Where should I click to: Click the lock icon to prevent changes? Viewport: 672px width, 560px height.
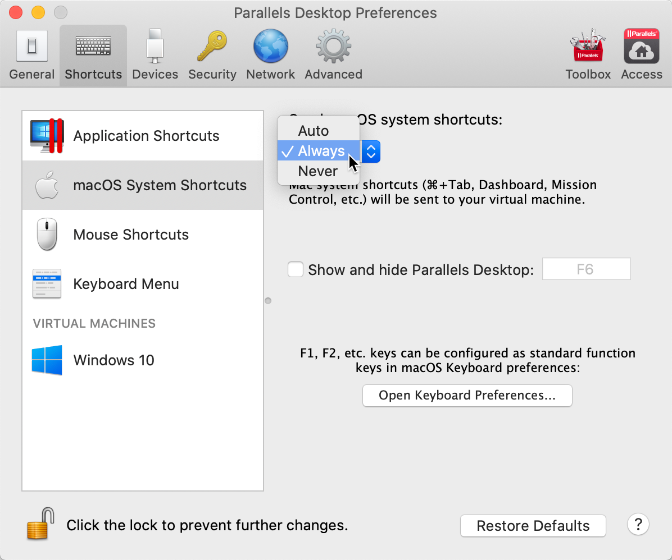40,524
